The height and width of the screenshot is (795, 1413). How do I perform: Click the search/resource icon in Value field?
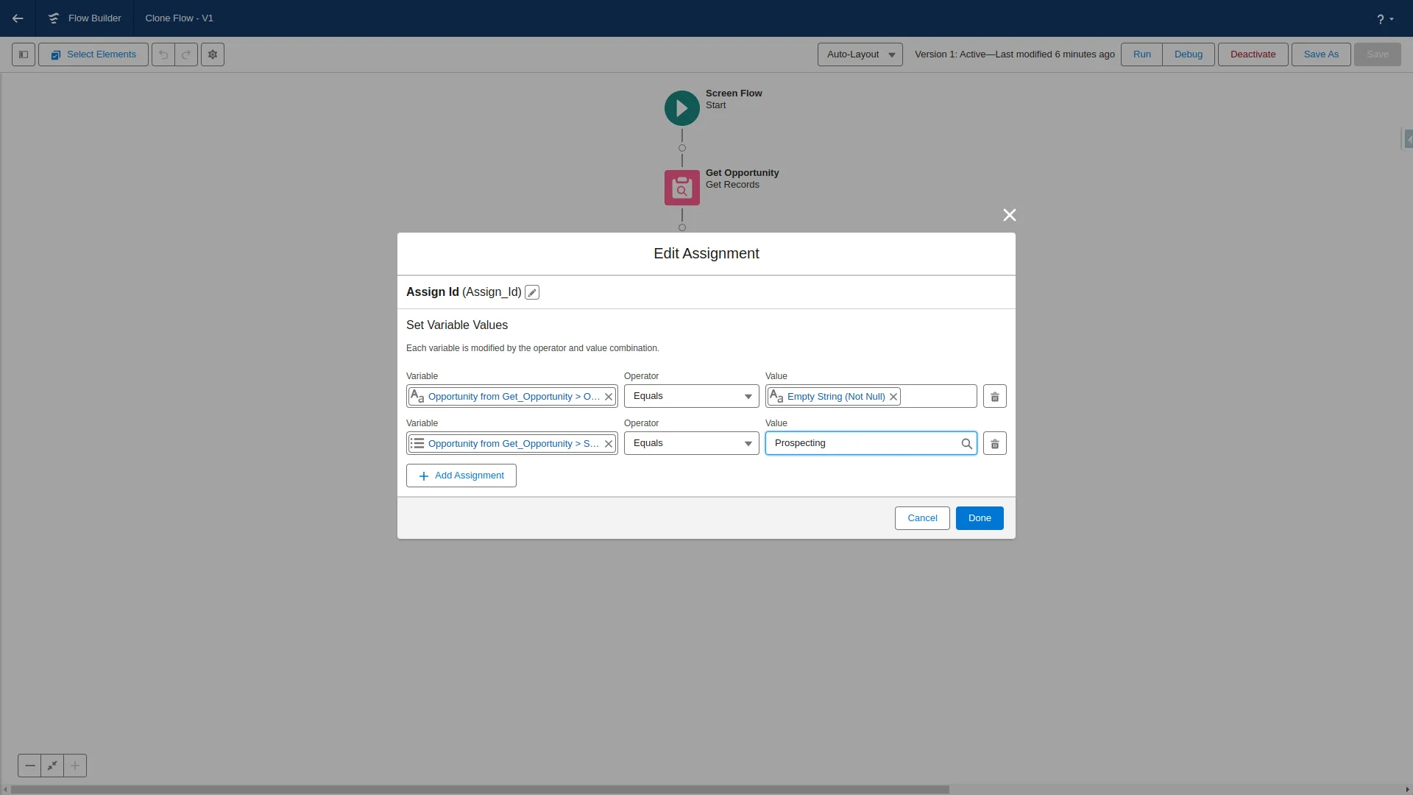pos(966,442)
